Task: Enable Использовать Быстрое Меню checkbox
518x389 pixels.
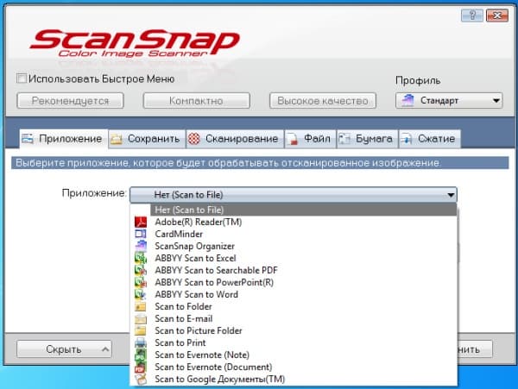Action: pos(22,78)
